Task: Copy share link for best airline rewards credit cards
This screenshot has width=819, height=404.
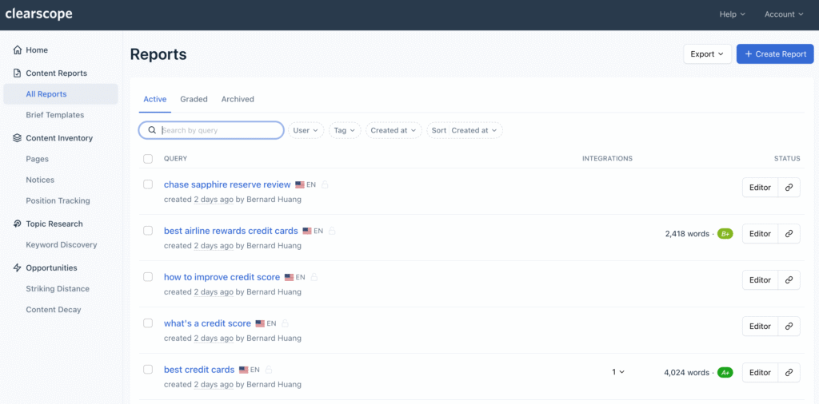Action: [x=789, y=234]
